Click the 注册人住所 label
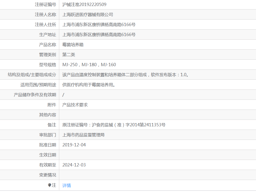Viewport: 256px width, 193px height. 45,25
